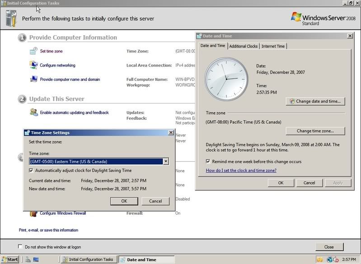Click the analog clock face
361x264 pixels.
pos(226,79)
